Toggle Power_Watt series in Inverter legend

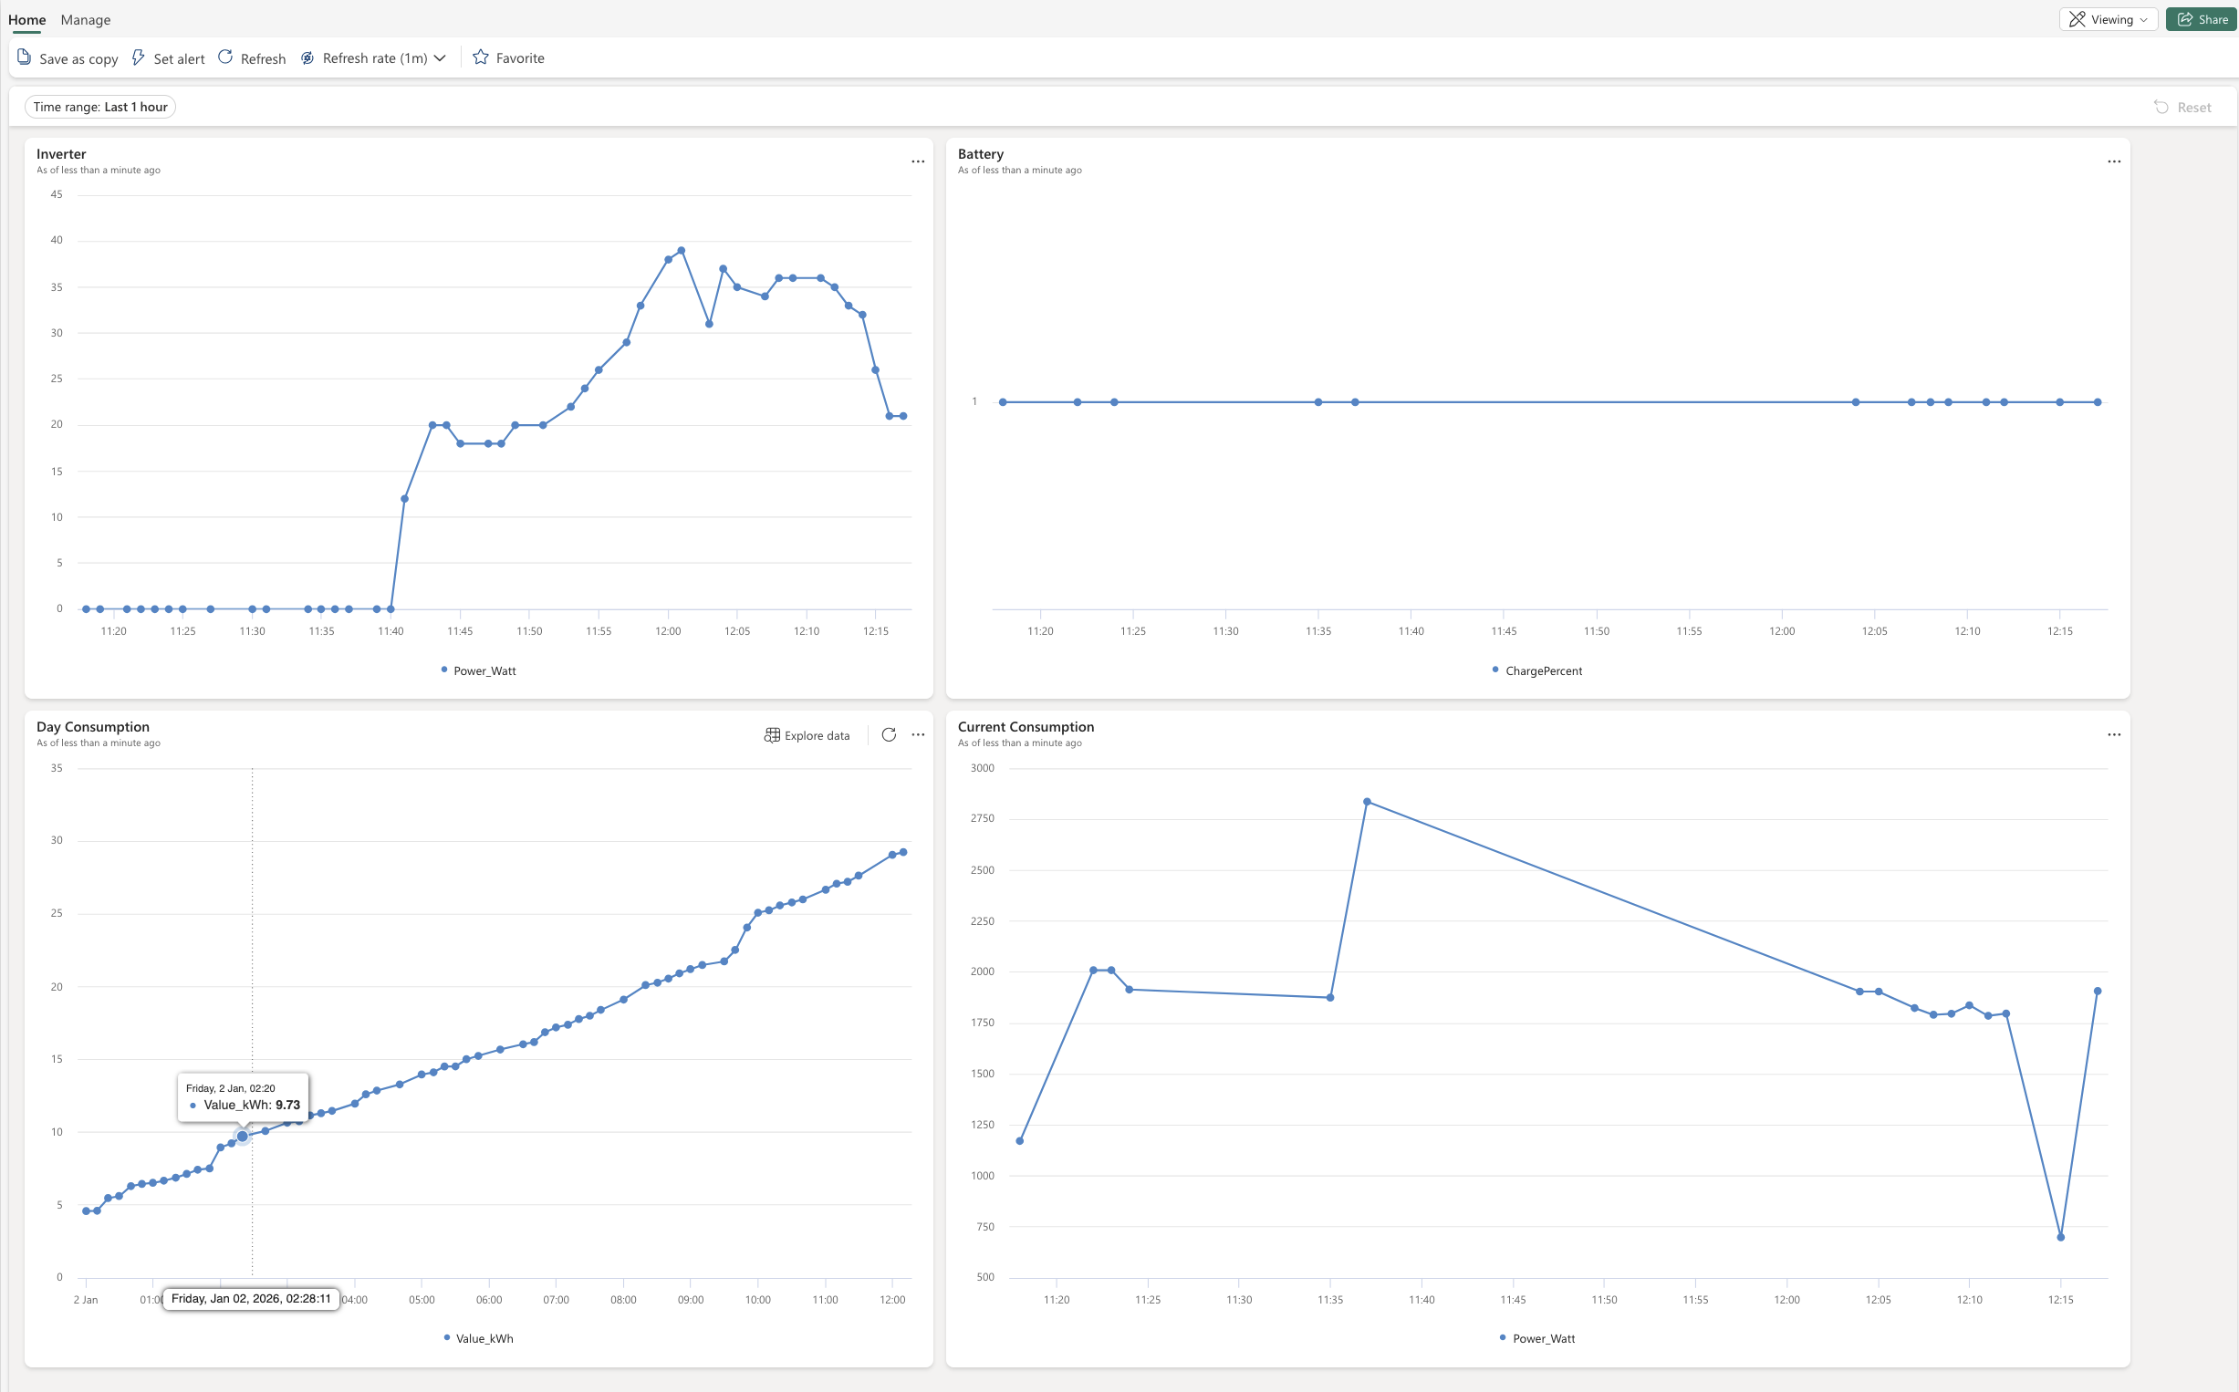(479, 670)
